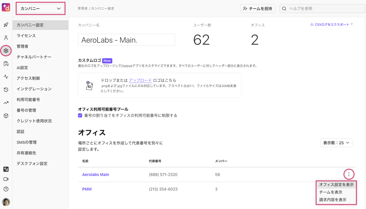This screenshot has height=209, width=366.
Task: Open the カンパニー selector dropdown
Action: (x=40, y=9)
